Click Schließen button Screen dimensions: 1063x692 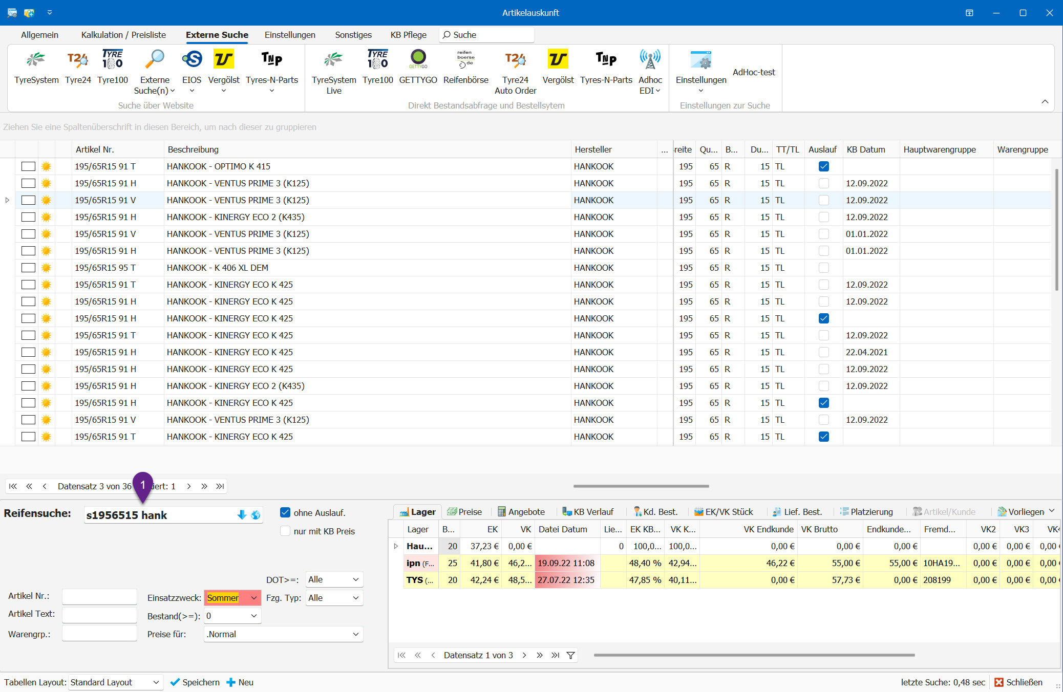[1018, 682]
